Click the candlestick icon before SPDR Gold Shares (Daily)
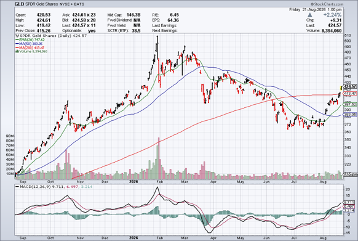Image resolution: width=358 pixels, height=241 pixels. (x=17, y=36)
